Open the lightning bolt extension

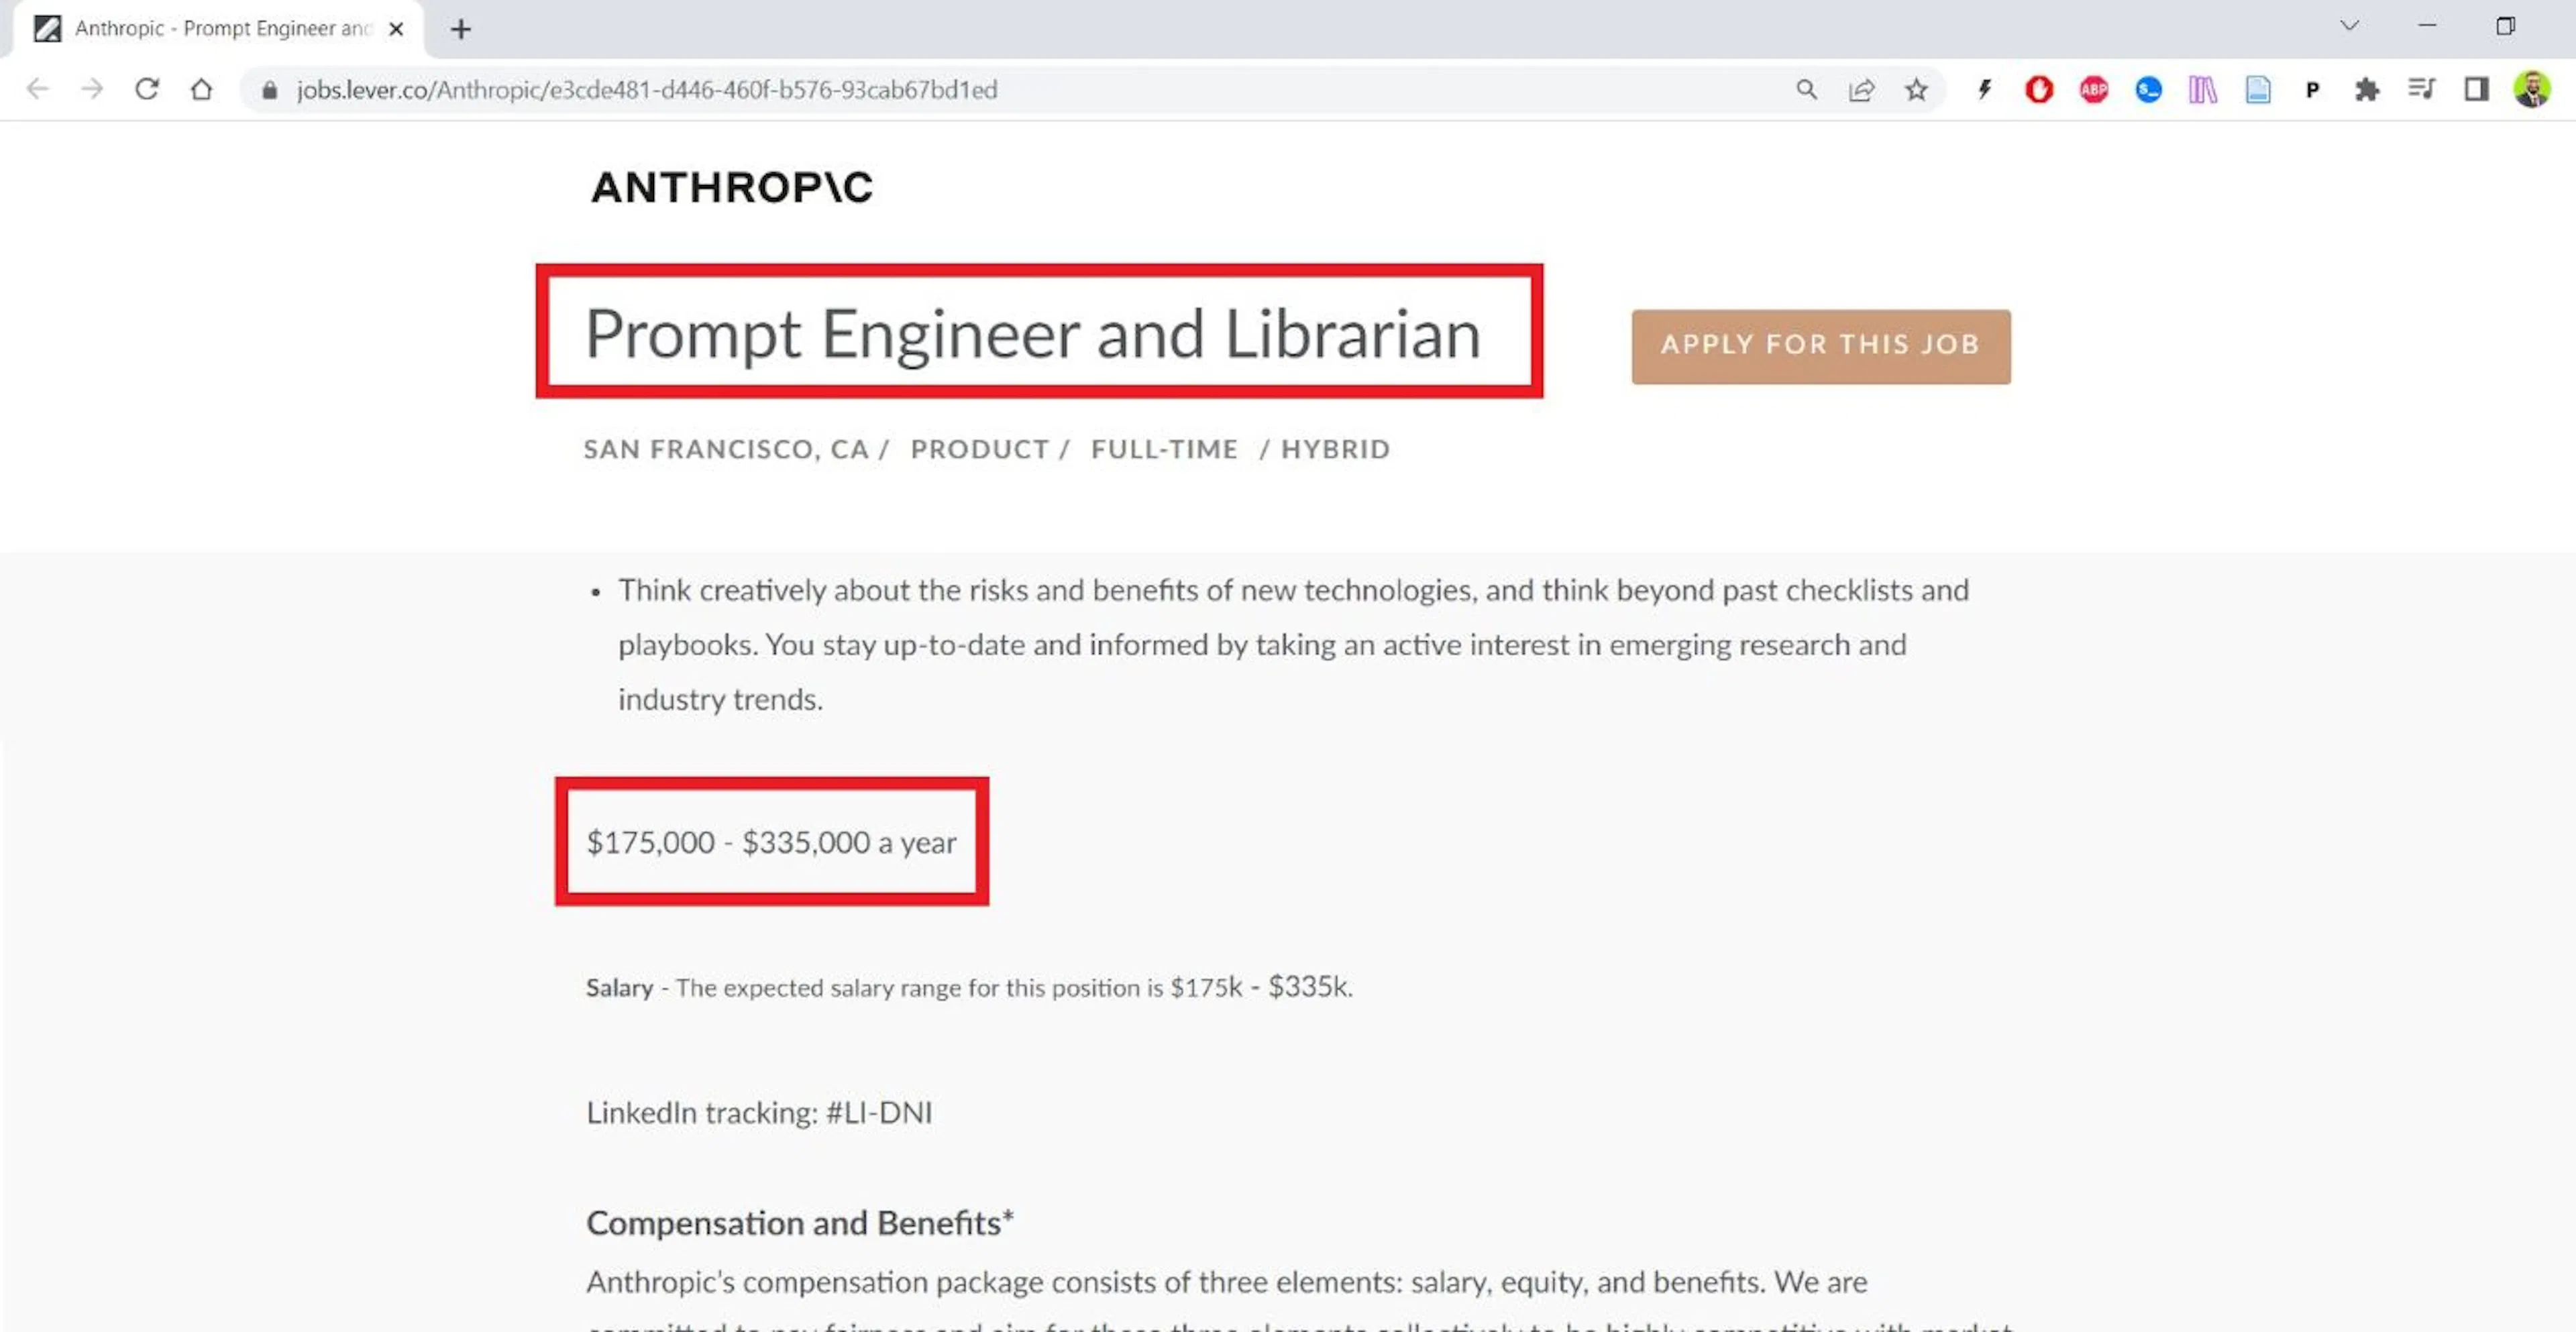(1984, 90)
